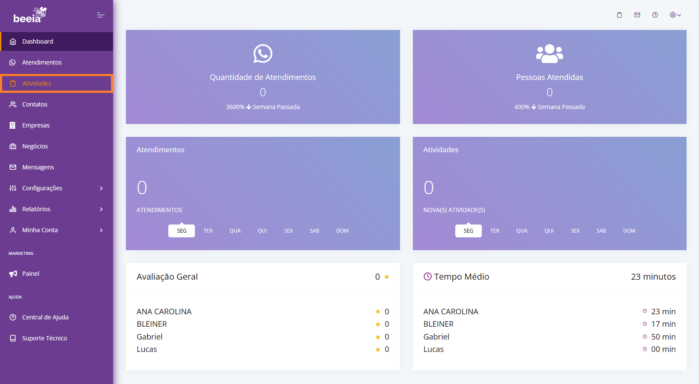Select TER tab in Atendimentos card
This screenshot has height=384, width=699.
208,231
